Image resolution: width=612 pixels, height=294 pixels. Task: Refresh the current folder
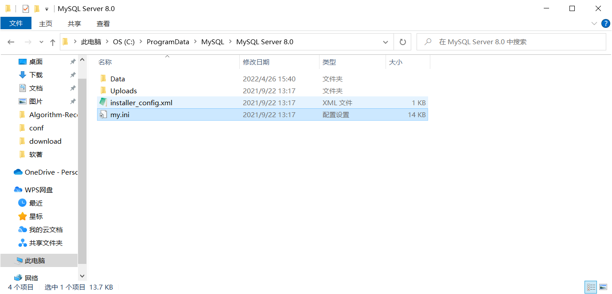coord(402,42)
